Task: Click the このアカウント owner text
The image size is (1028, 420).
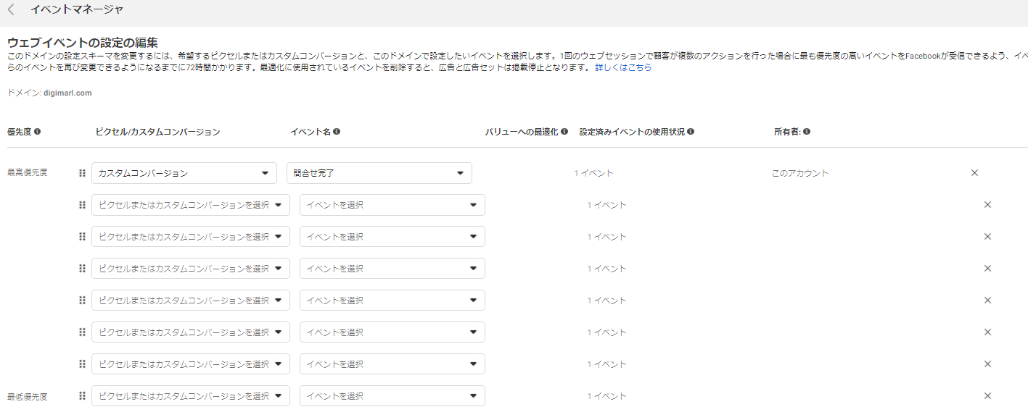Action: pos(800,173)
